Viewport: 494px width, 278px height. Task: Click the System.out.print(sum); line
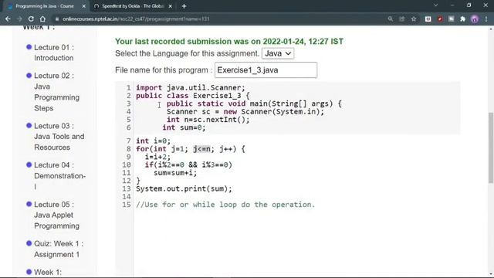(184, 188)
